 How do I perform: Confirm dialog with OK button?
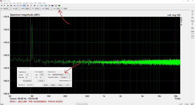(x=68, y=85)
